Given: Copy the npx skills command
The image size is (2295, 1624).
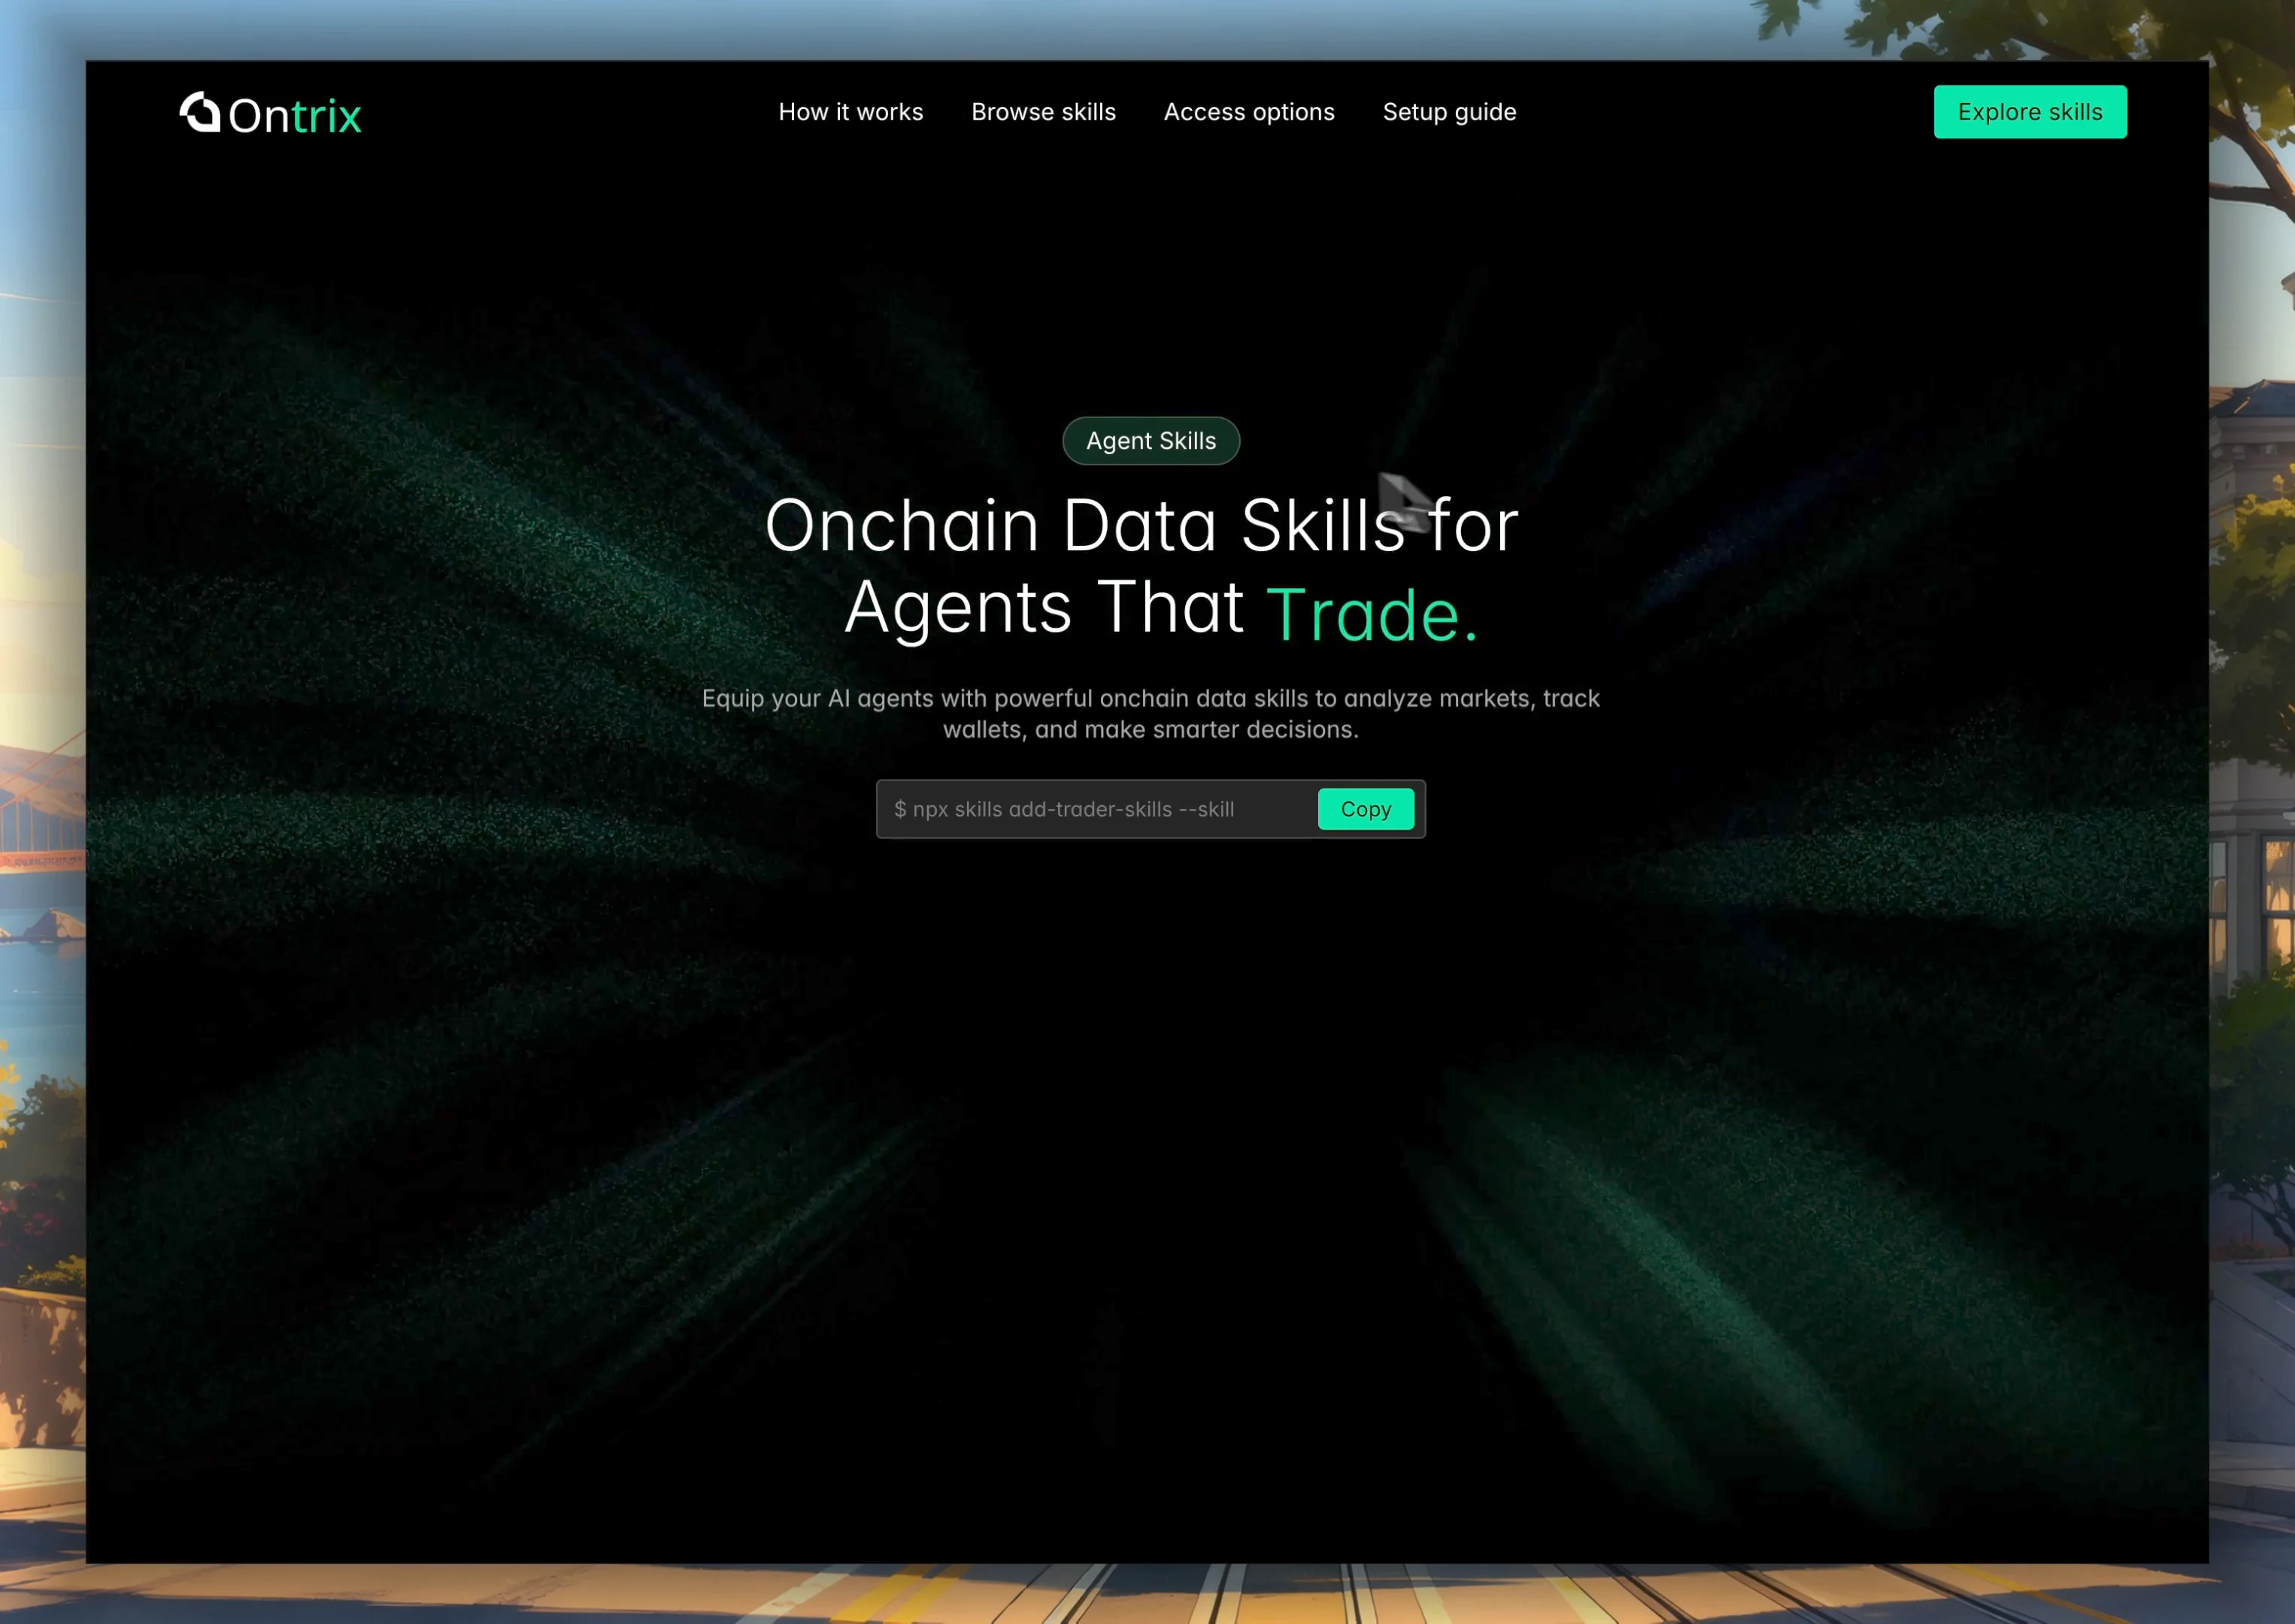Looking at the screenshot, I should pyautogui.click(x=1365, y=809).
